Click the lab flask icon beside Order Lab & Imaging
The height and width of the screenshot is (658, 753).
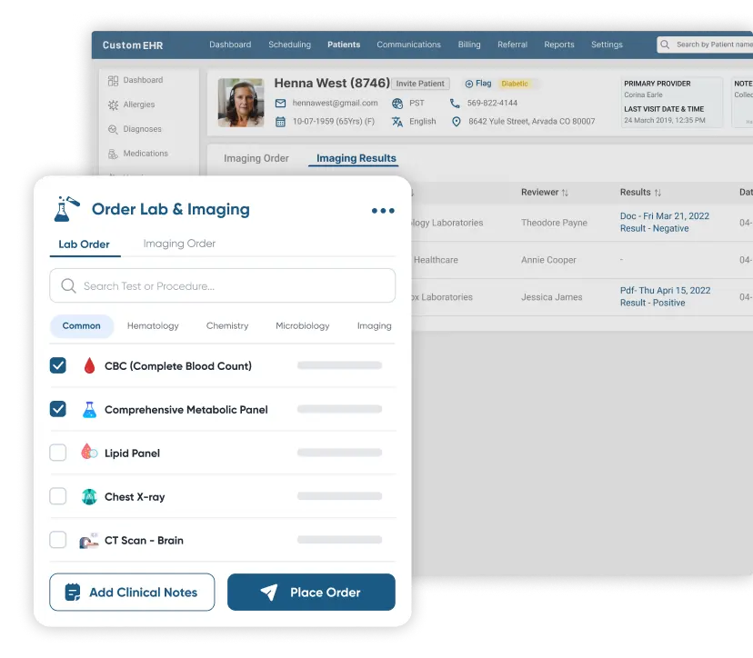pos(66,209)
